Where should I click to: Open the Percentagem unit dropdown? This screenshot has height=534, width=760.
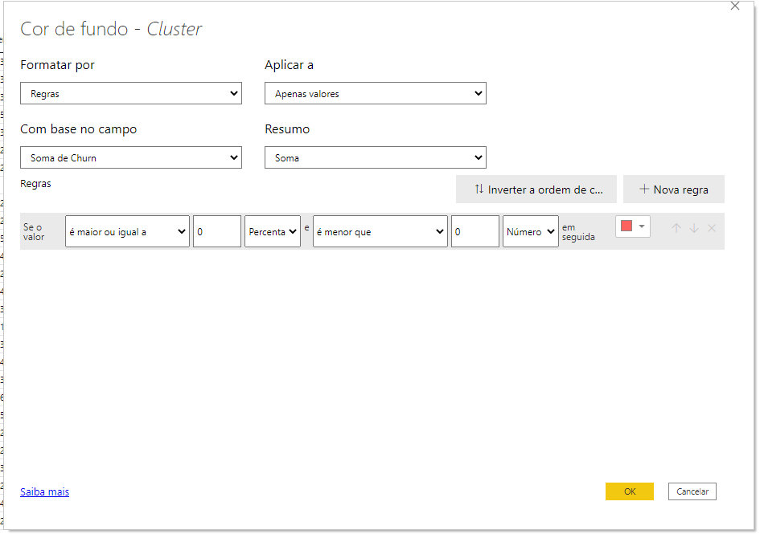click(273, 231)
